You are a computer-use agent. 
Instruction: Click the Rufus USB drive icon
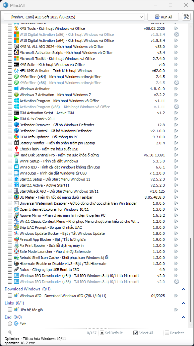point(16,270)
